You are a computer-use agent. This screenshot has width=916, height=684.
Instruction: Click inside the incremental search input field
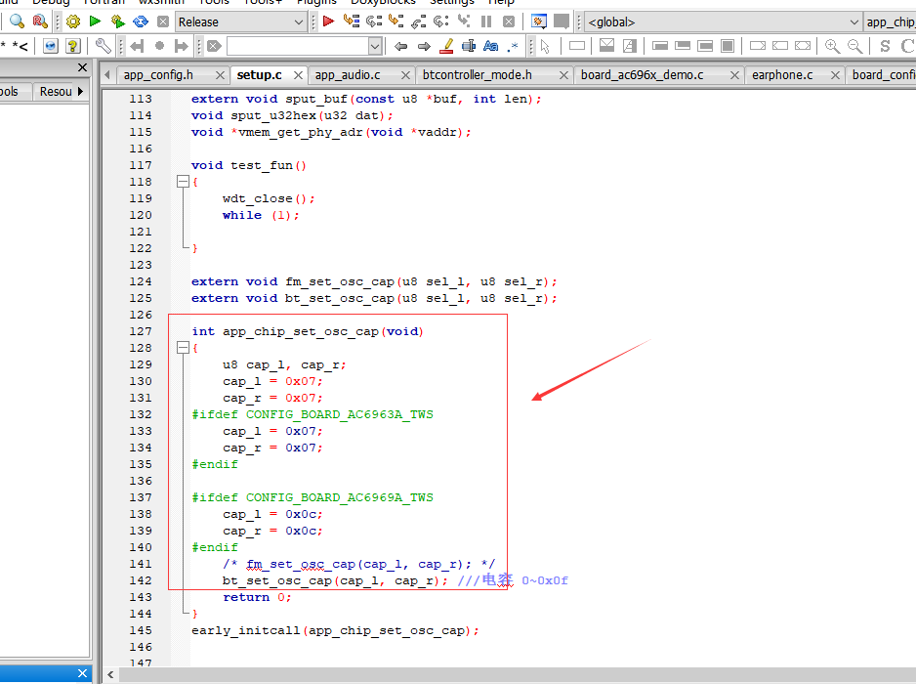[x=298, y=46]
